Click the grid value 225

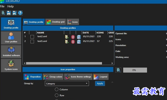click(111, 41)
